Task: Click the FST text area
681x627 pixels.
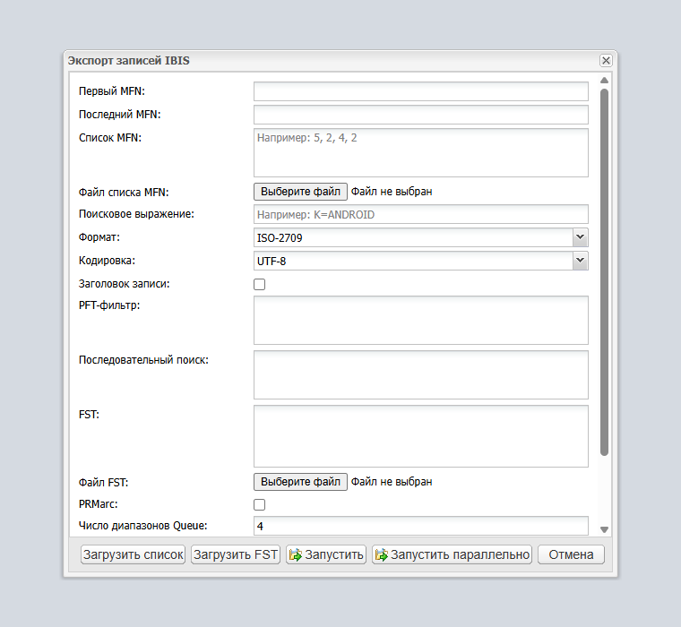Action: tap(421, 436)
